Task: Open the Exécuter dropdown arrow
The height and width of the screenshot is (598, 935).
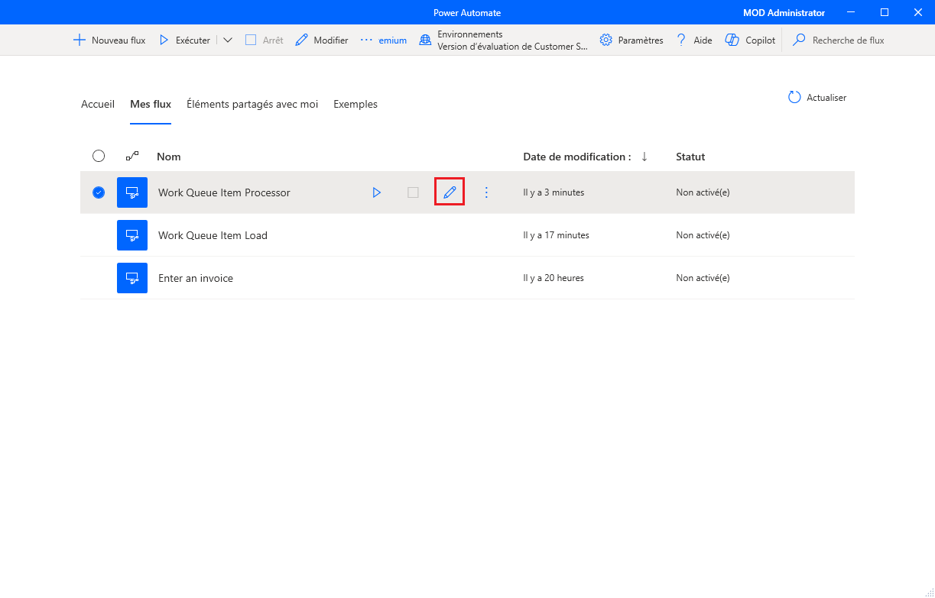Action: click(228, 40)
